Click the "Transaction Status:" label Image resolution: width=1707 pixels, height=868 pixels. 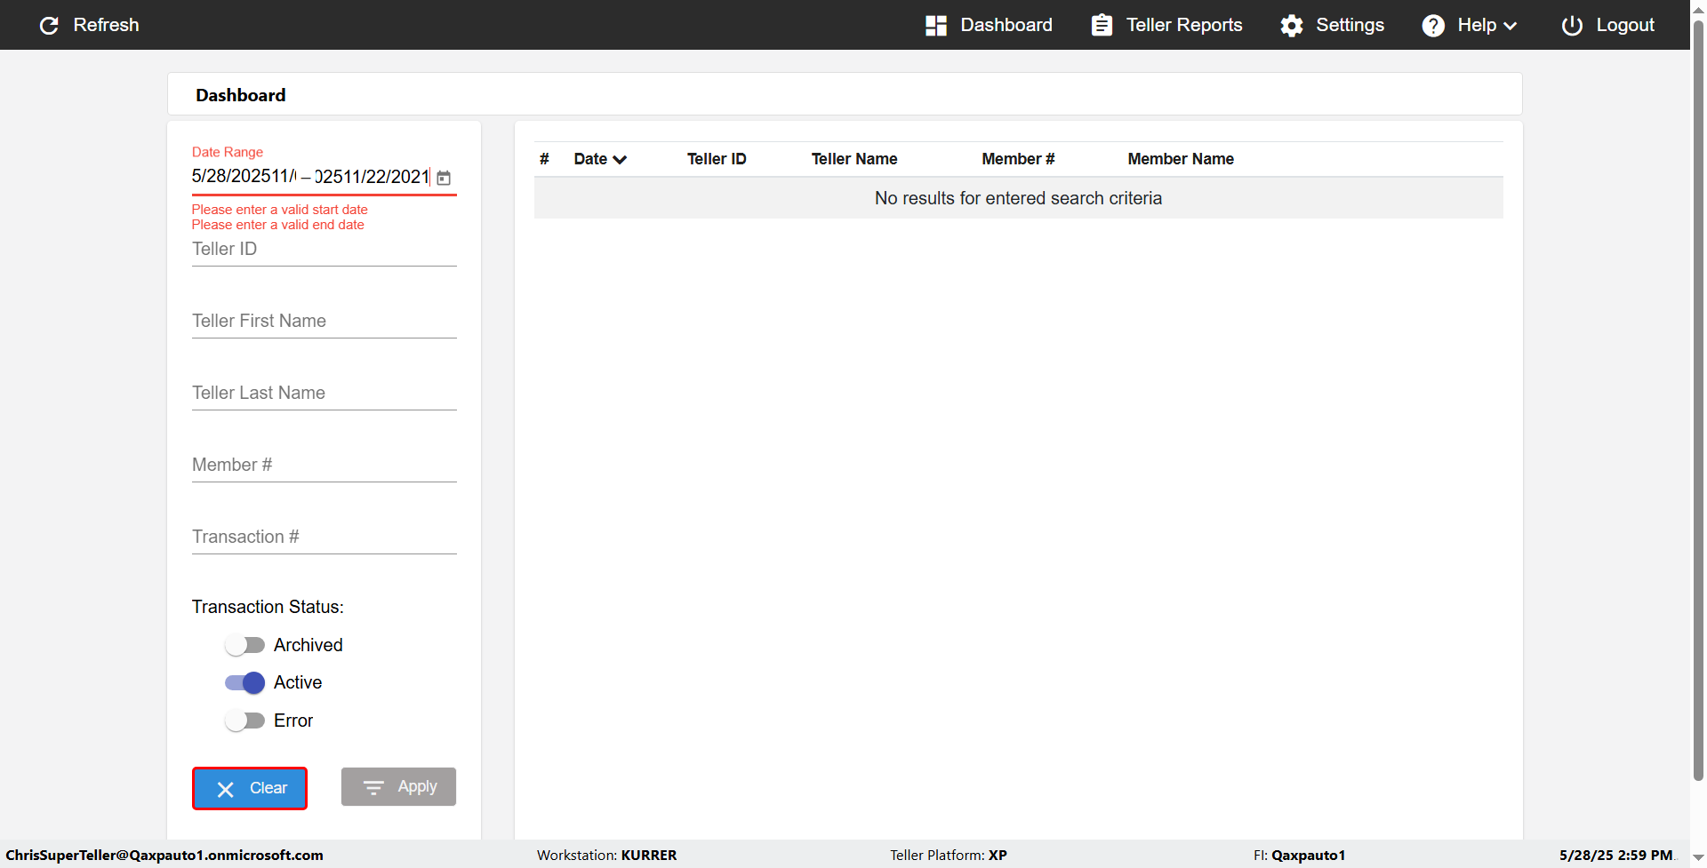coord(268,607)
